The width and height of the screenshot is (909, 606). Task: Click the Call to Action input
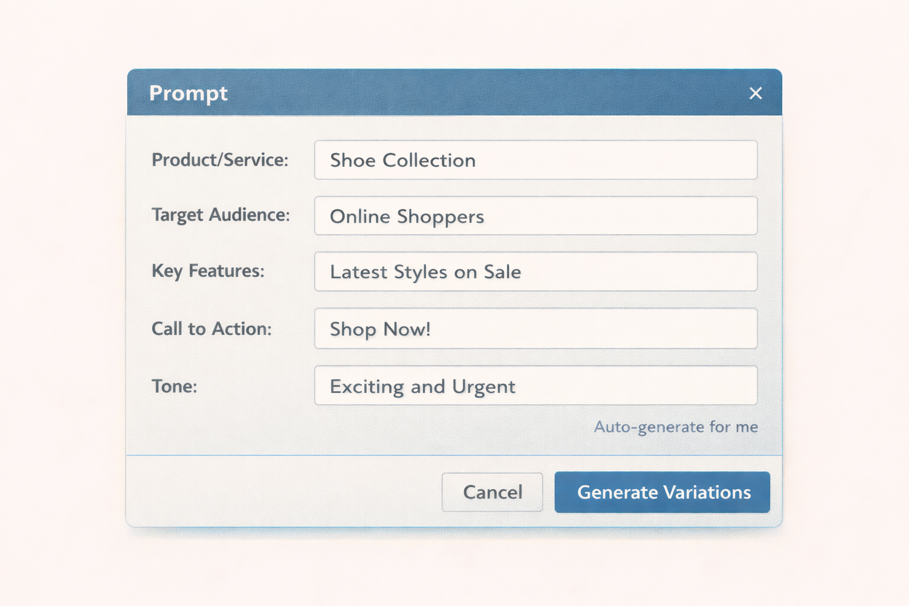pos(536,328)
